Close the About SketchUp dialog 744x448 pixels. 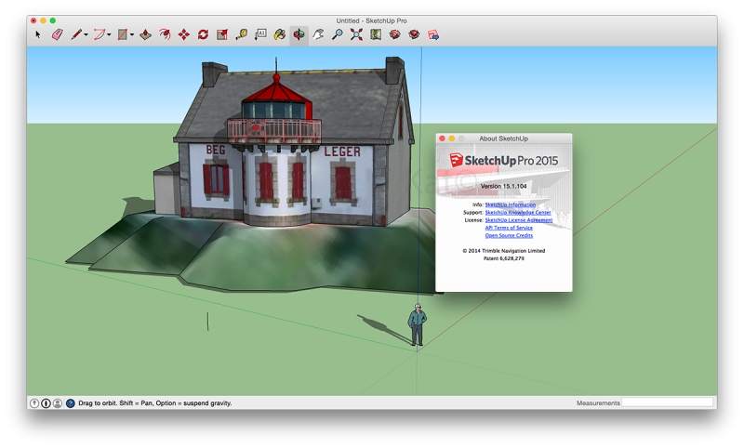click(x=443, y=138)
